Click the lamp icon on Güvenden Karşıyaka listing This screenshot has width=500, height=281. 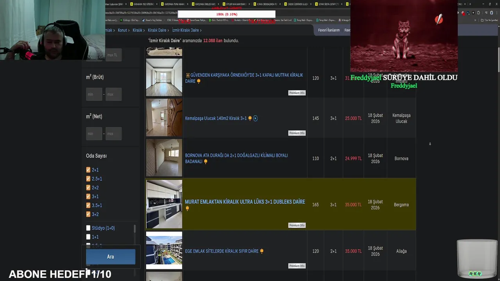198,81
